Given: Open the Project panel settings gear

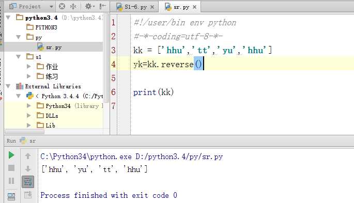Looking at the screenshot, I should click(x=89, y=6).
